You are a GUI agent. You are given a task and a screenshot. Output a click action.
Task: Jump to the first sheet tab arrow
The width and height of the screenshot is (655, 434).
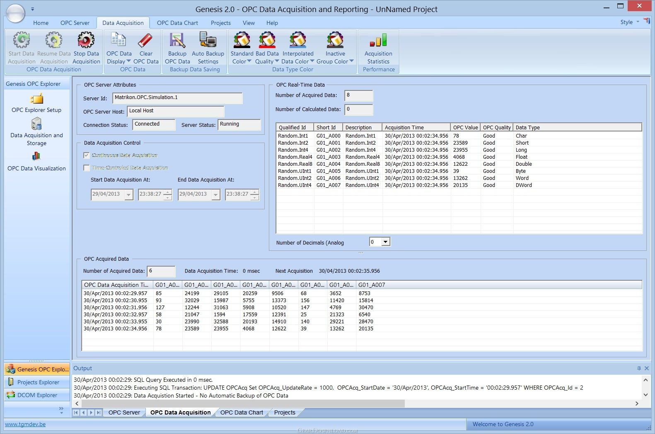click(x=76, y=412)
